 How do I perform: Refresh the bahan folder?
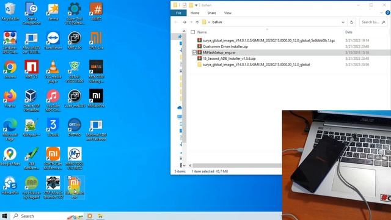(351, 22)
